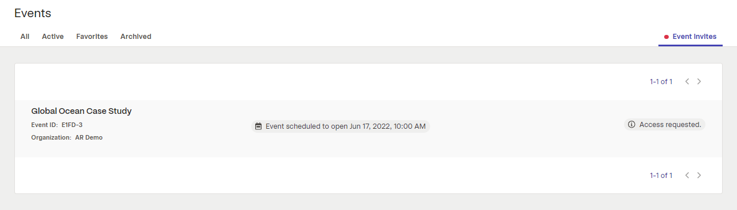Go to next page using top right chevron
This screenshot has height=210, width=737.
[699, 81]
